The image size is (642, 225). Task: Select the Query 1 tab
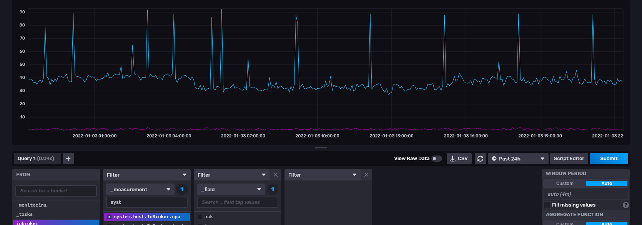[36, 159]
